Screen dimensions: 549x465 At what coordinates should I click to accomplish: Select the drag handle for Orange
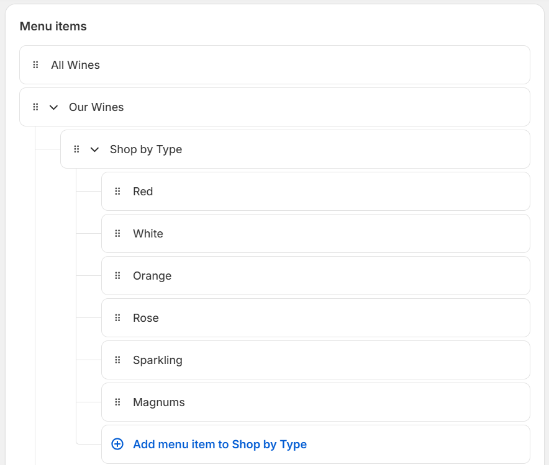tap(117, 276)
